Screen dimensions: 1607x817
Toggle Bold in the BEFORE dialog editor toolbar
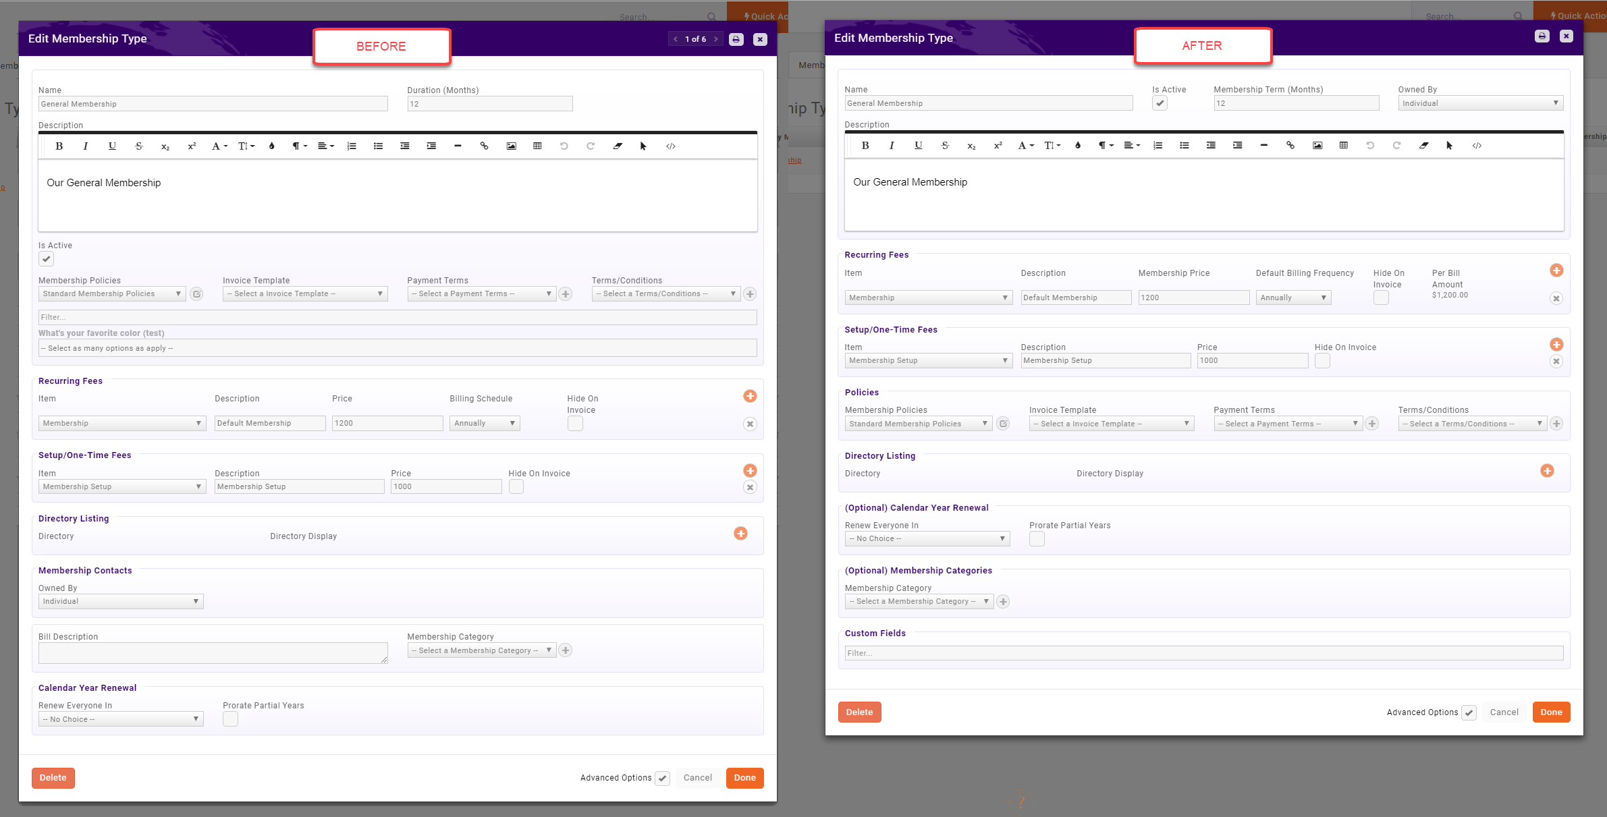click(59, 146)
